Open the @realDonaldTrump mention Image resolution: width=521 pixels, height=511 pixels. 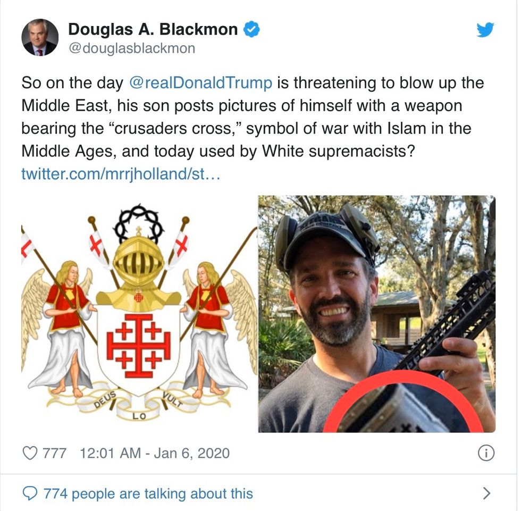pyautogui.click(x=201, y=83)
